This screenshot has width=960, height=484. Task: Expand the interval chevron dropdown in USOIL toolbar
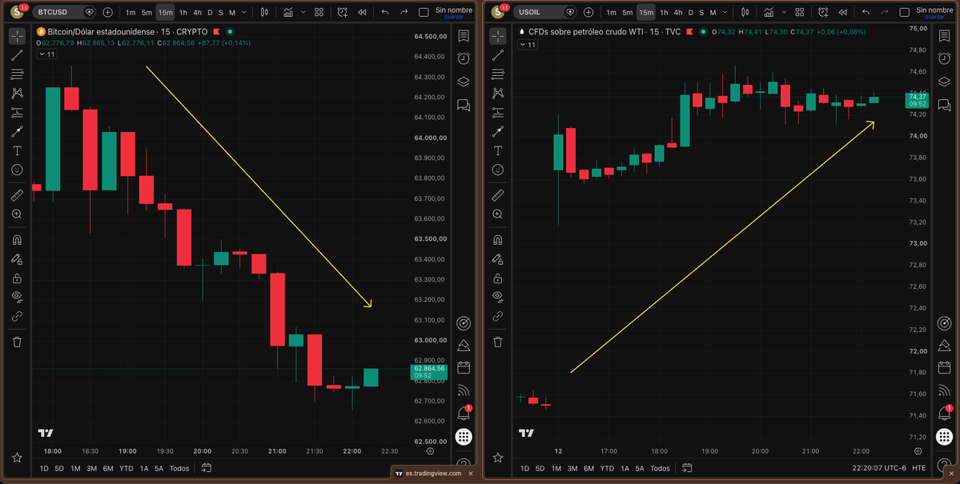point(725,12)
